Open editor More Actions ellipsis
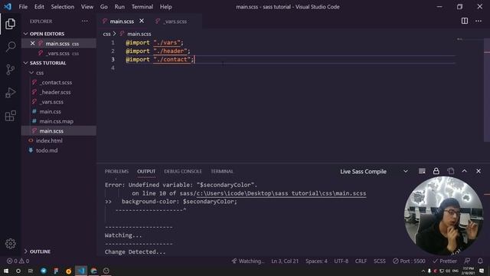 (479, 21)
